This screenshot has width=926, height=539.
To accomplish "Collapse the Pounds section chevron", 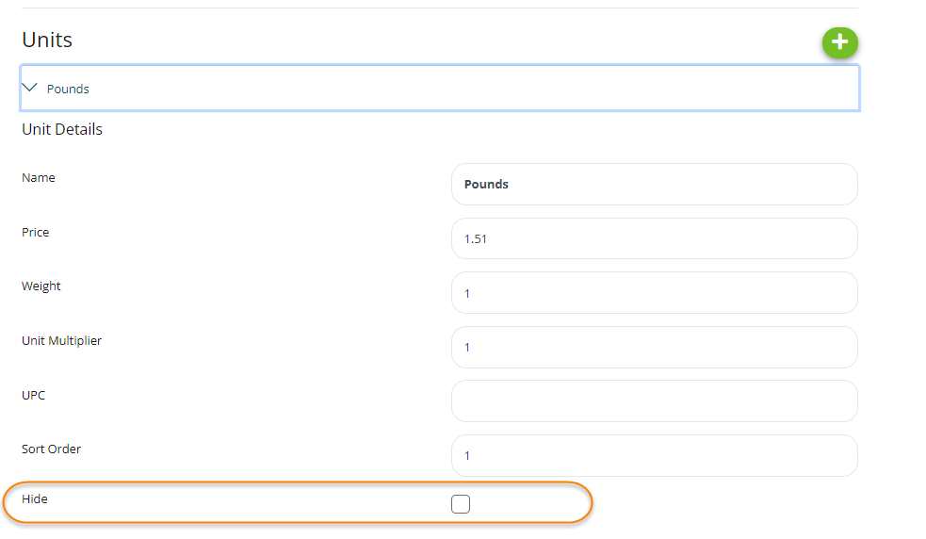I will (x=30, y=88).
